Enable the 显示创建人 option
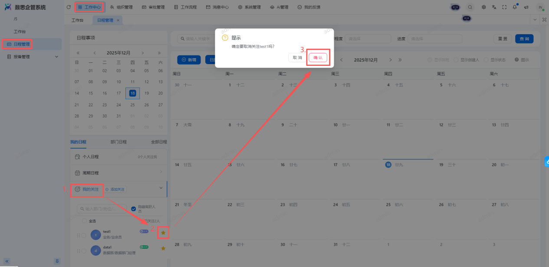This screenshot has height=267, width=549. [x=456, y=60]
